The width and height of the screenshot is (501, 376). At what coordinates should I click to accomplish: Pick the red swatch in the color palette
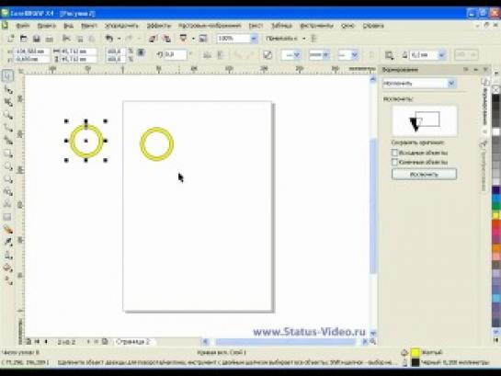(495, 224)
